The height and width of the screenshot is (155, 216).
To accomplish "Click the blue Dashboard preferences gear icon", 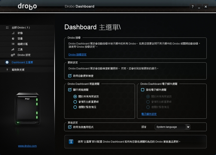I will pos(7,62).
